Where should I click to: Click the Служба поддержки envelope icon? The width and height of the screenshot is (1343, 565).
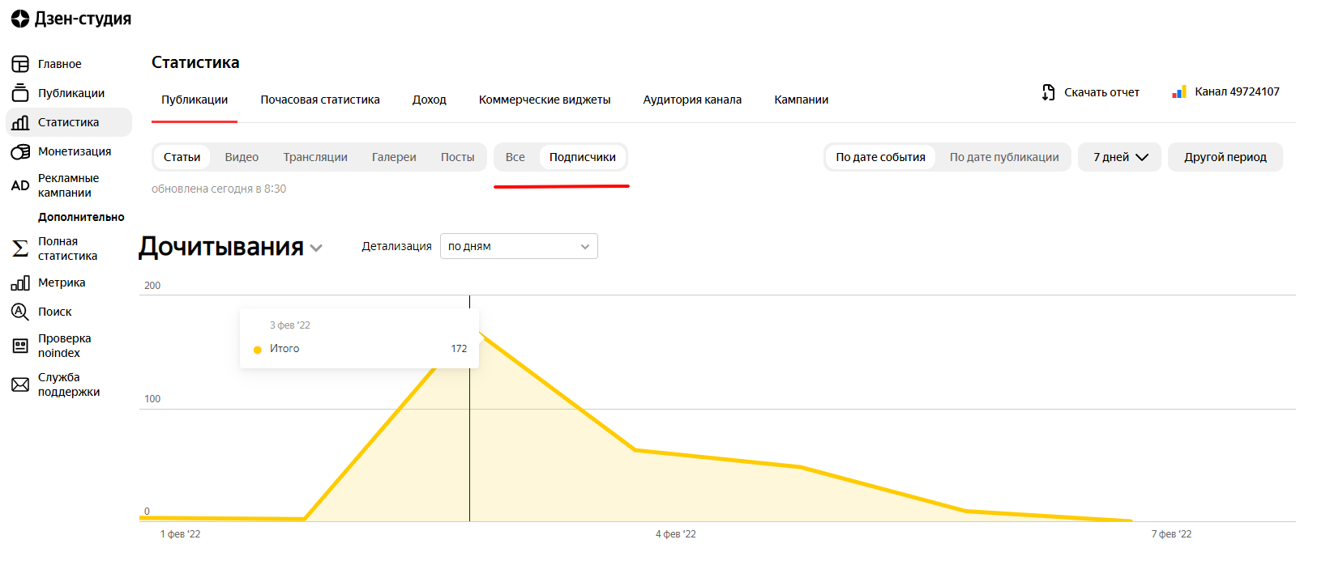[20, 384]
